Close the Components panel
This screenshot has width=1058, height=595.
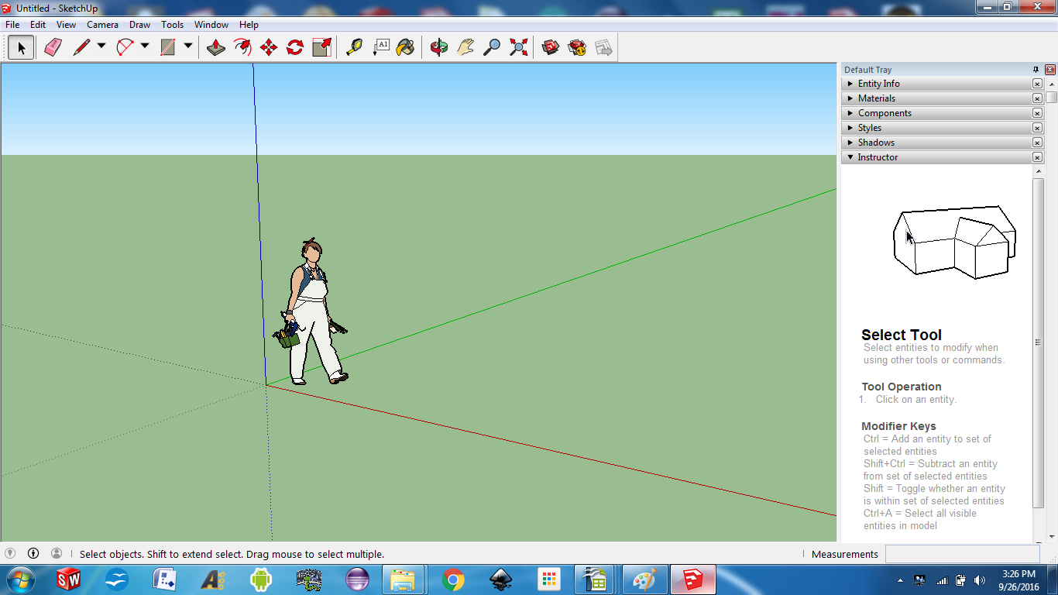pos(1037,113)
